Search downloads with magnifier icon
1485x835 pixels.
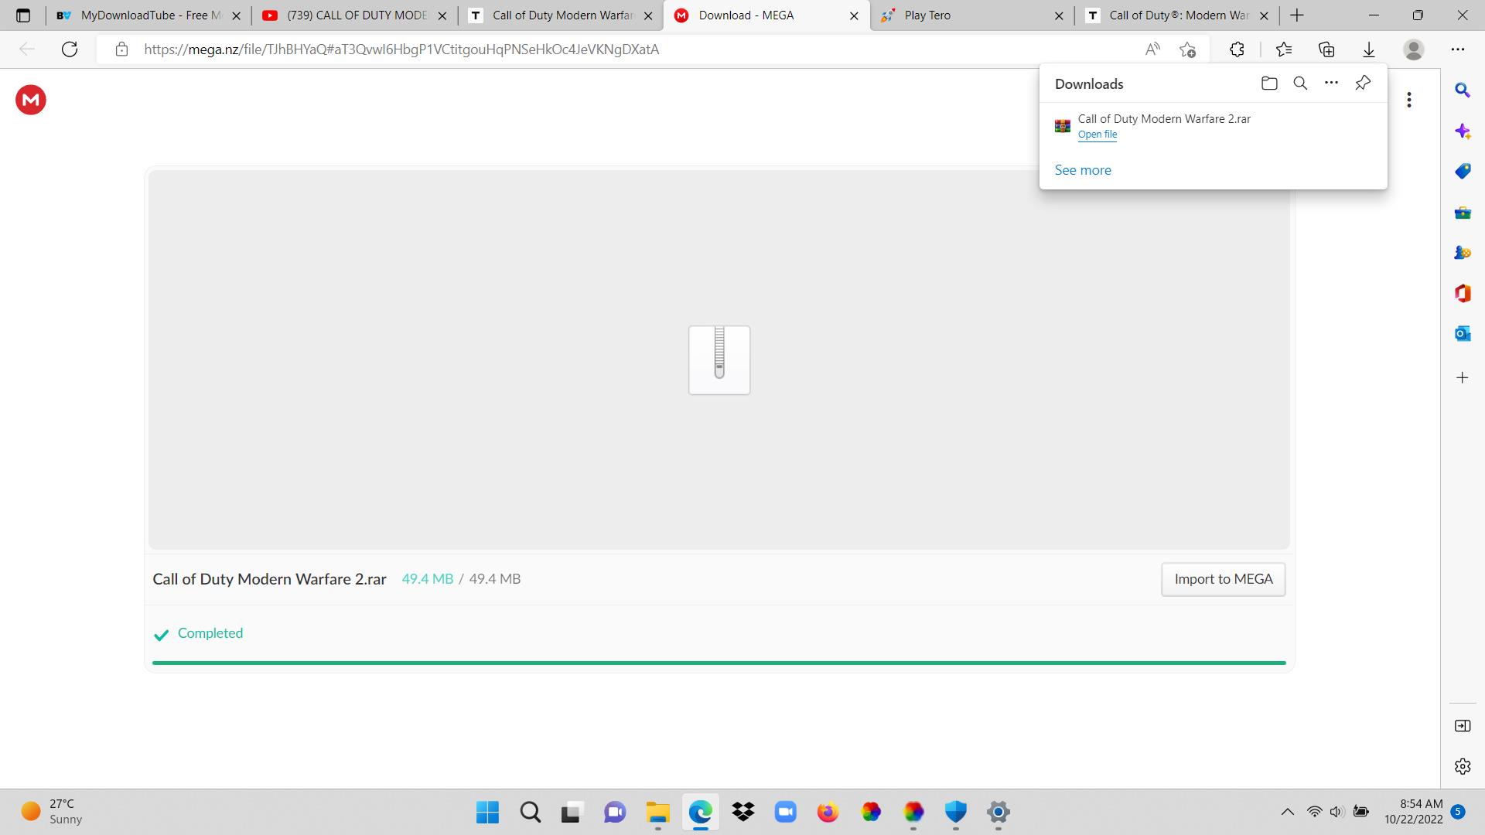pyautogui.click(x=1300, y=83)
